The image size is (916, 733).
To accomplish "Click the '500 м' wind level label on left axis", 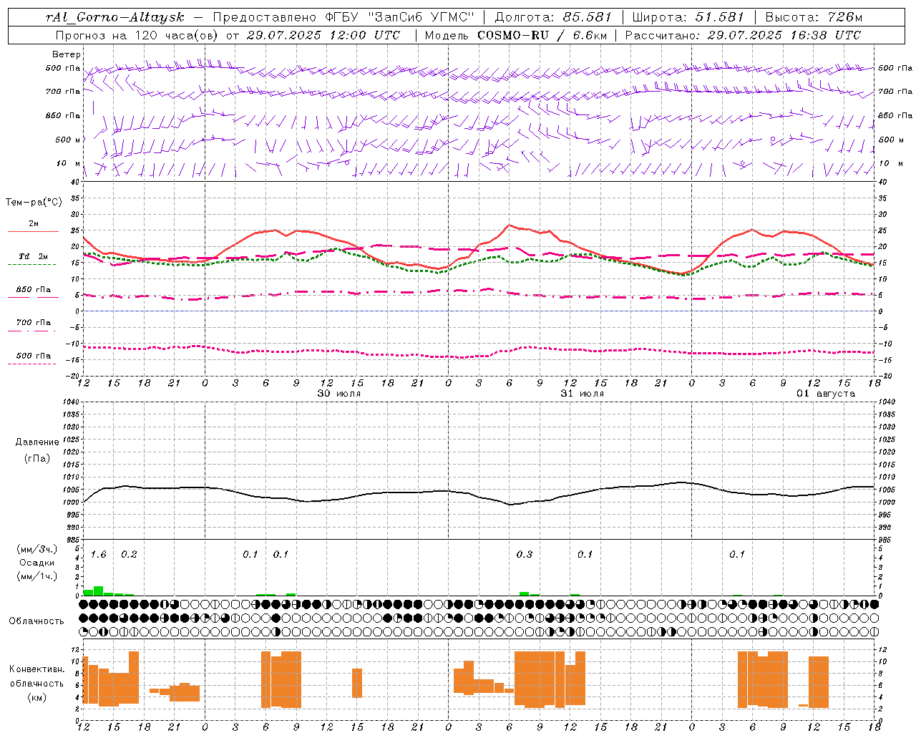I will click(x=67, y=140).
